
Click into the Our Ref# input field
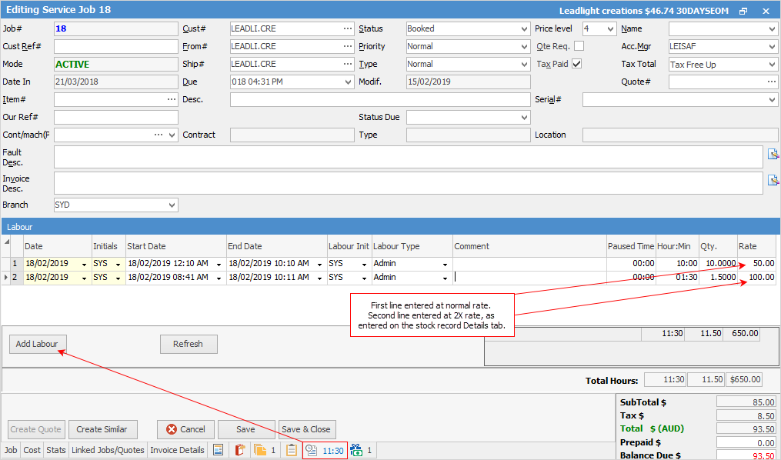pyautogui.click(x=116, y=118)
